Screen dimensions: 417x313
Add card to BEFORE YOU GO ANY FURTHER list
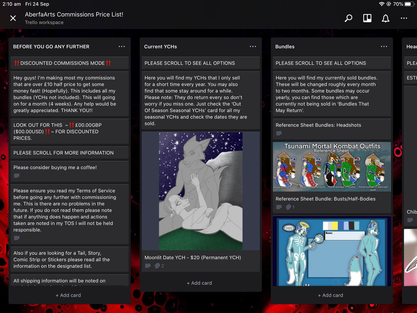pyautogui.click(x=68, y=295)
